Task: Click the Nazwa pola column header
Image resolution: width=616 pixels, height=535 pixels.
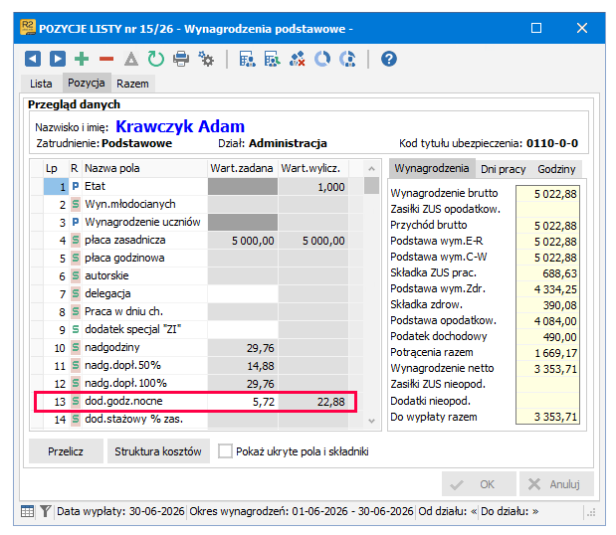Action: [x=144, y=168]
